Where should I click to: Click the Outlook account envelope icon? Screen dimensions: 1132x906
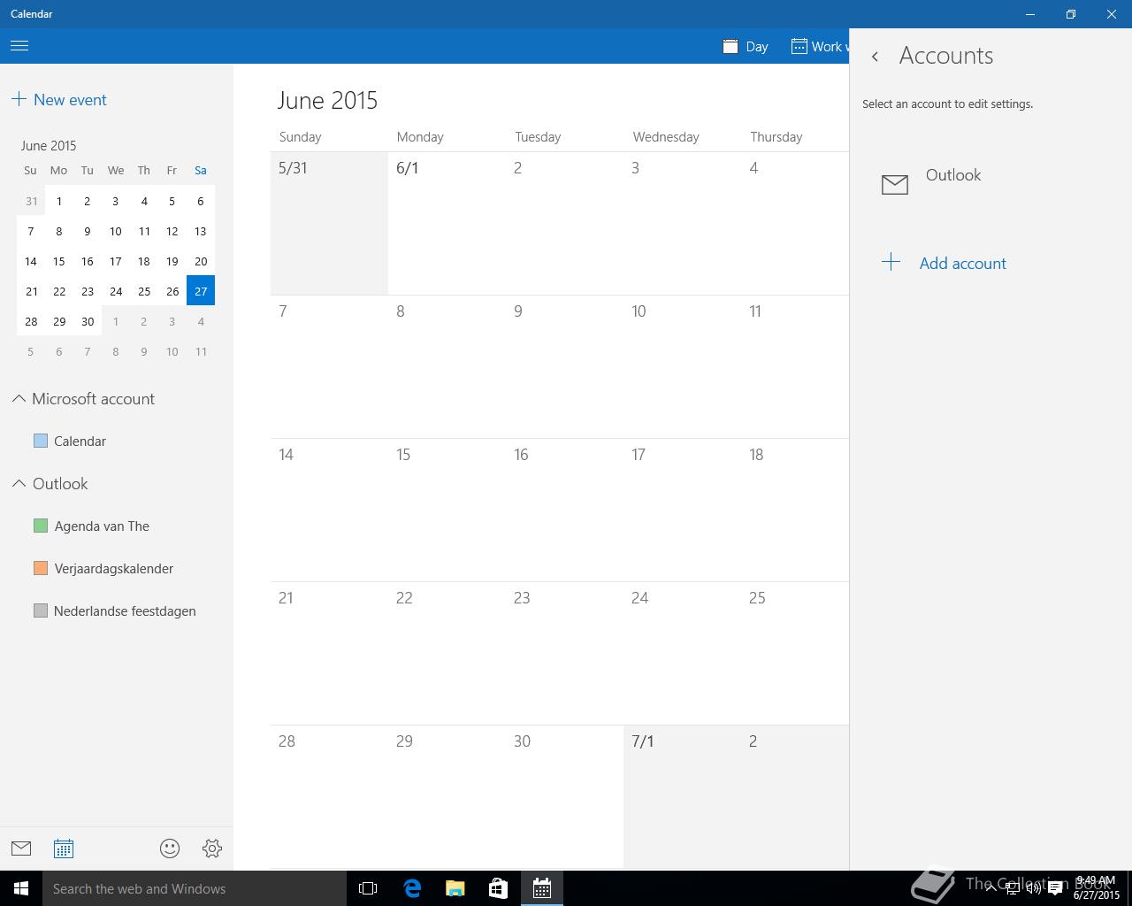895,184
